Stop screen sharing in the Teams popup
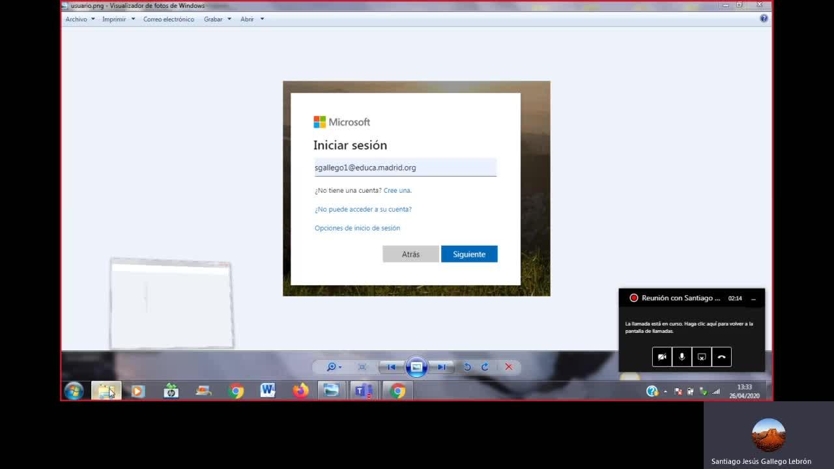This screenshot has height=469, width=834. 702,357
